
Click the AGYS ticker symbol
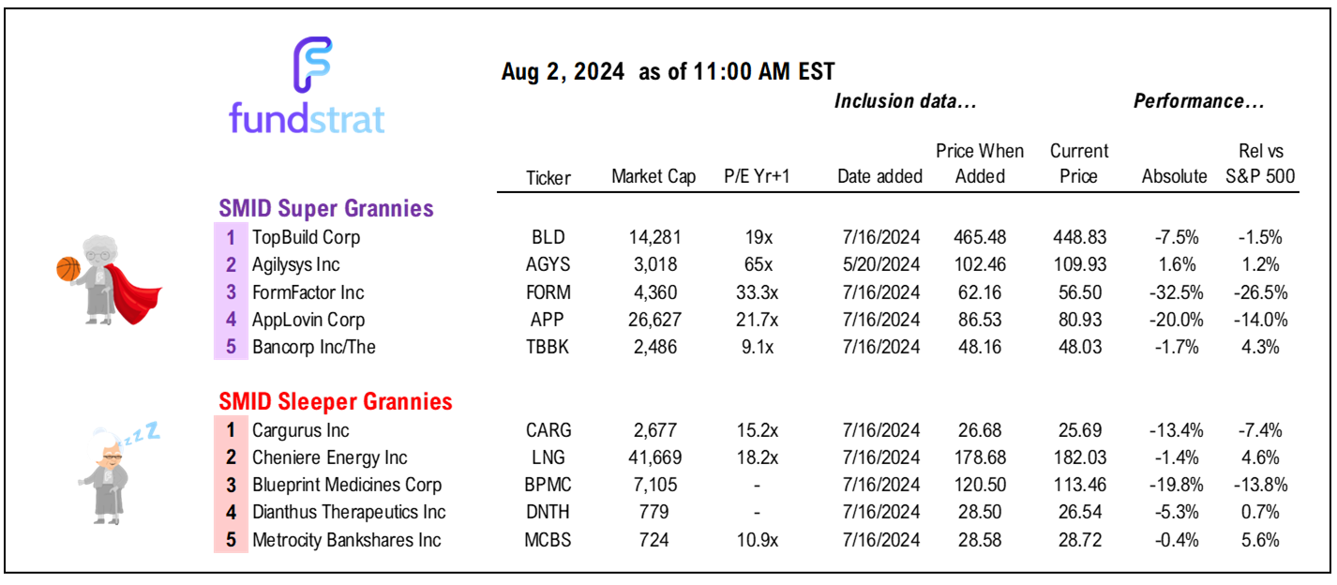click(x=548, y=265)
